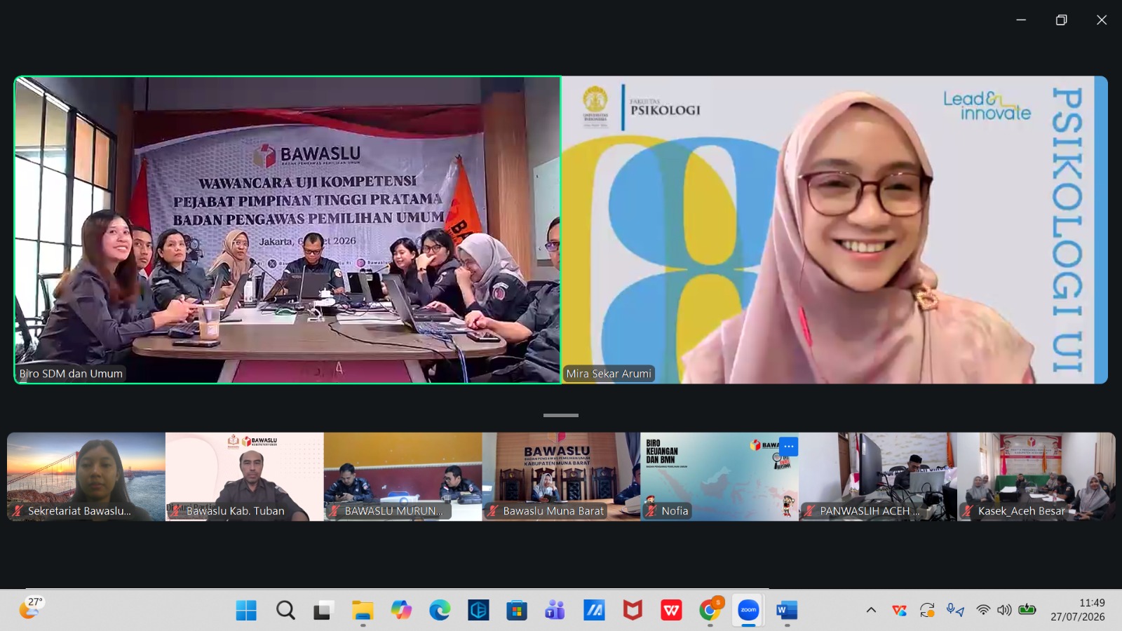Restore down the Zoom meeting window

[x=1062, y=20]
